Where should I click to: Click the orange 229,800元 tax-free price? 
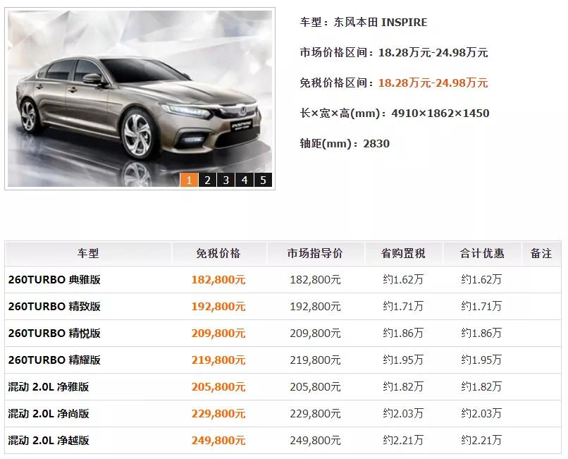pyautogui.click(x=218, y=414)
